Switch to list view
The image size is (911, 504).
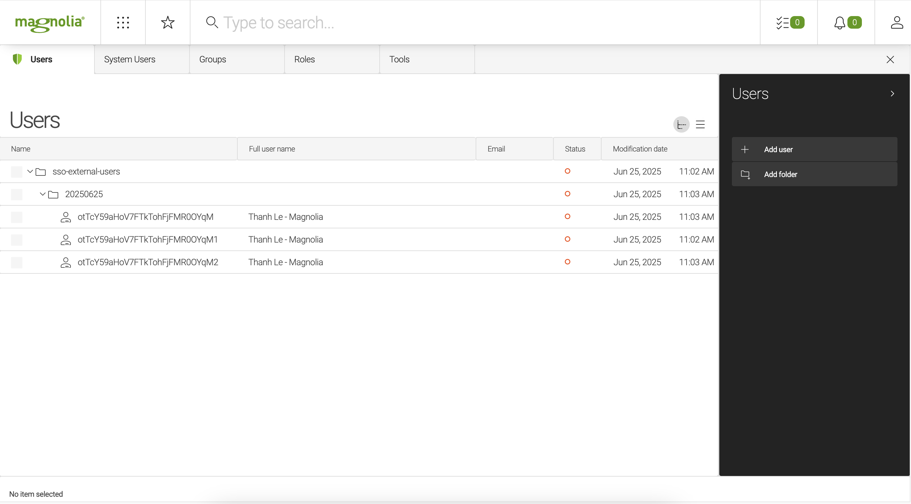[x=700, y=124]
